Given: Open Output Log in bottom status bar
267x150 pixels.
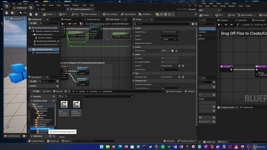Looking at the screenshot, I should (53, 141).
